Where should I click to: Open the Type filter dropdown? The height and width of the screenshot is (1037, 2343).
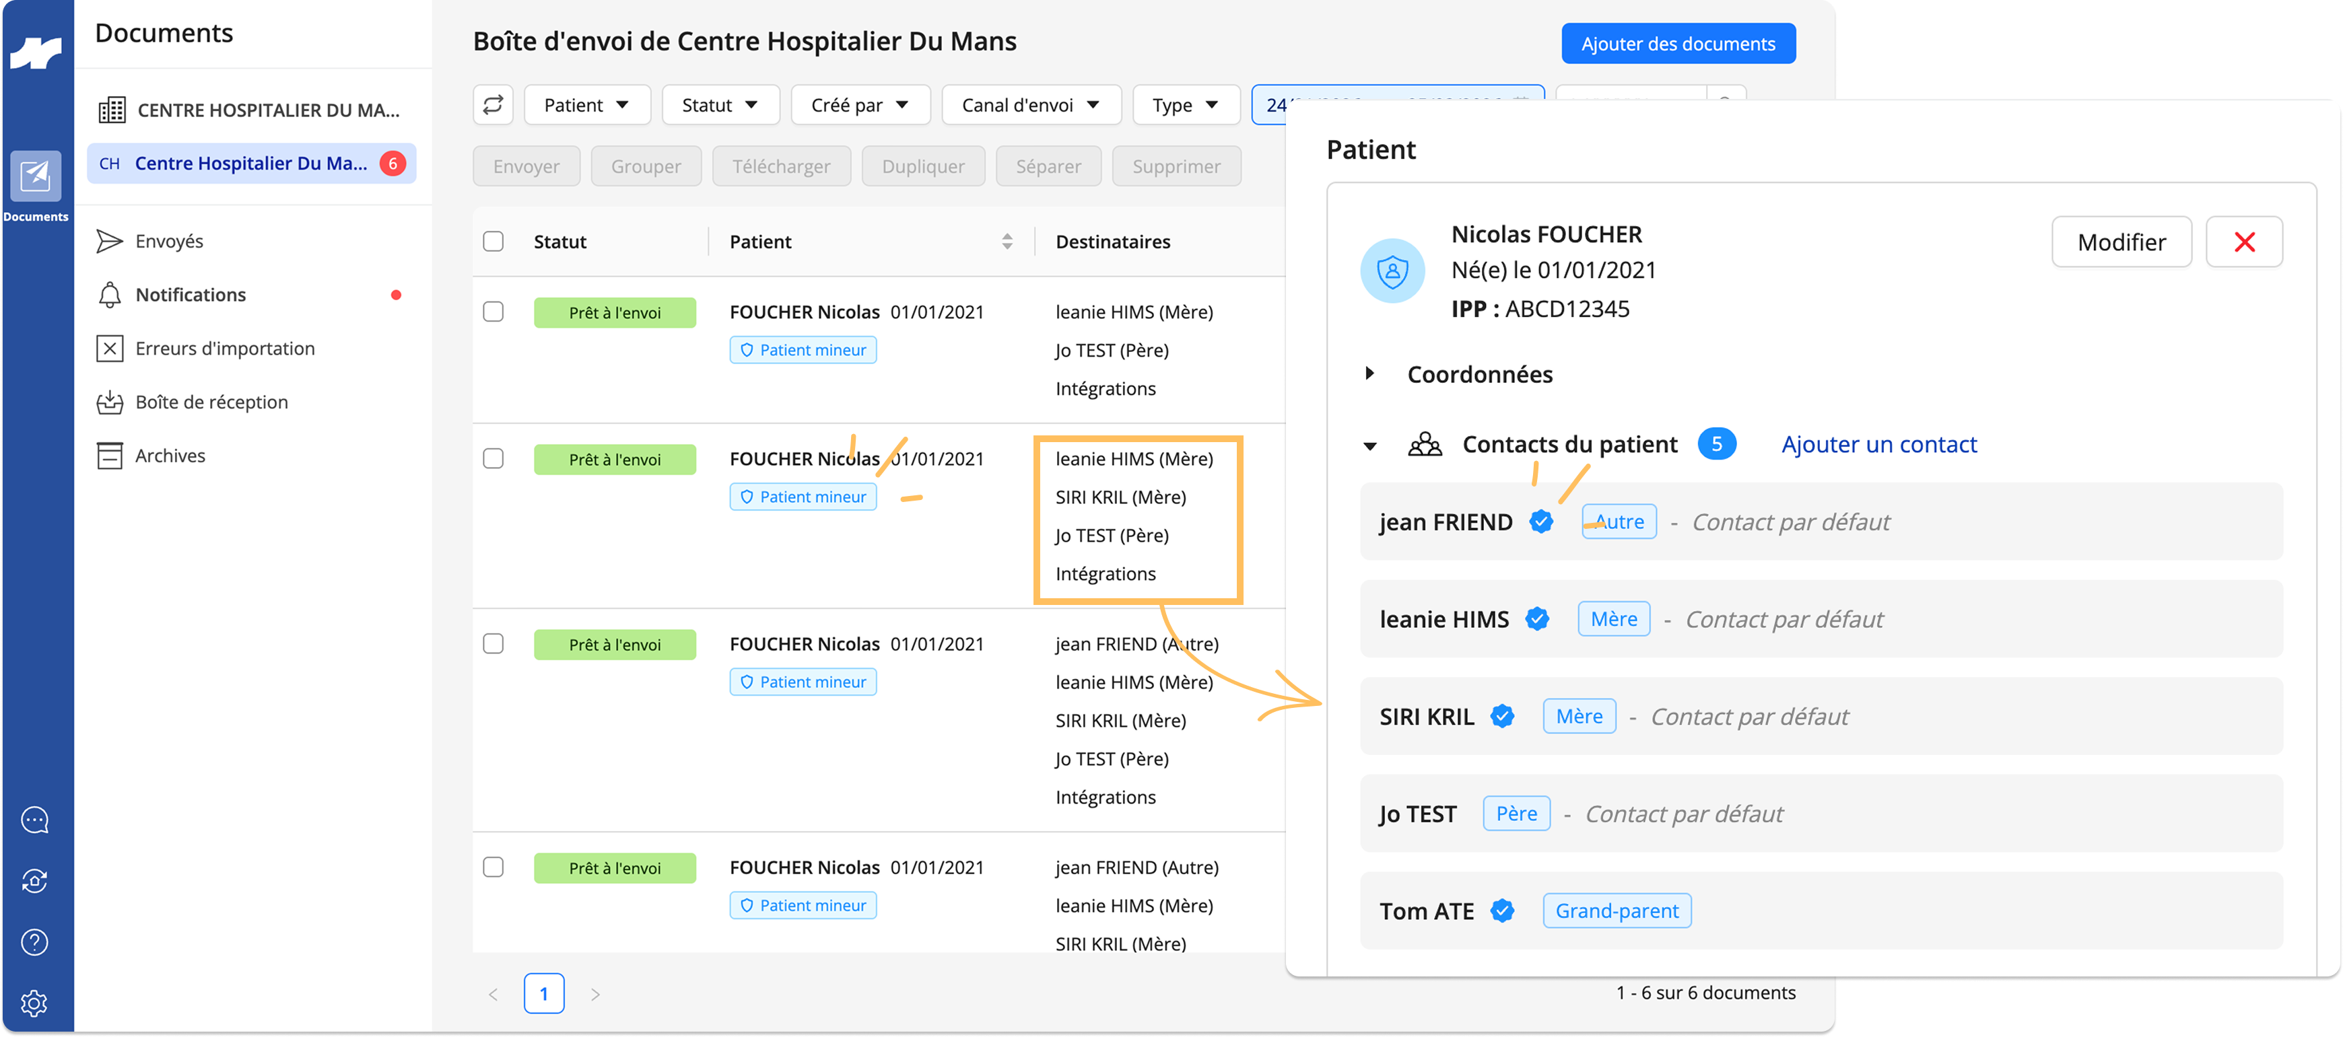click(1186, 104)
